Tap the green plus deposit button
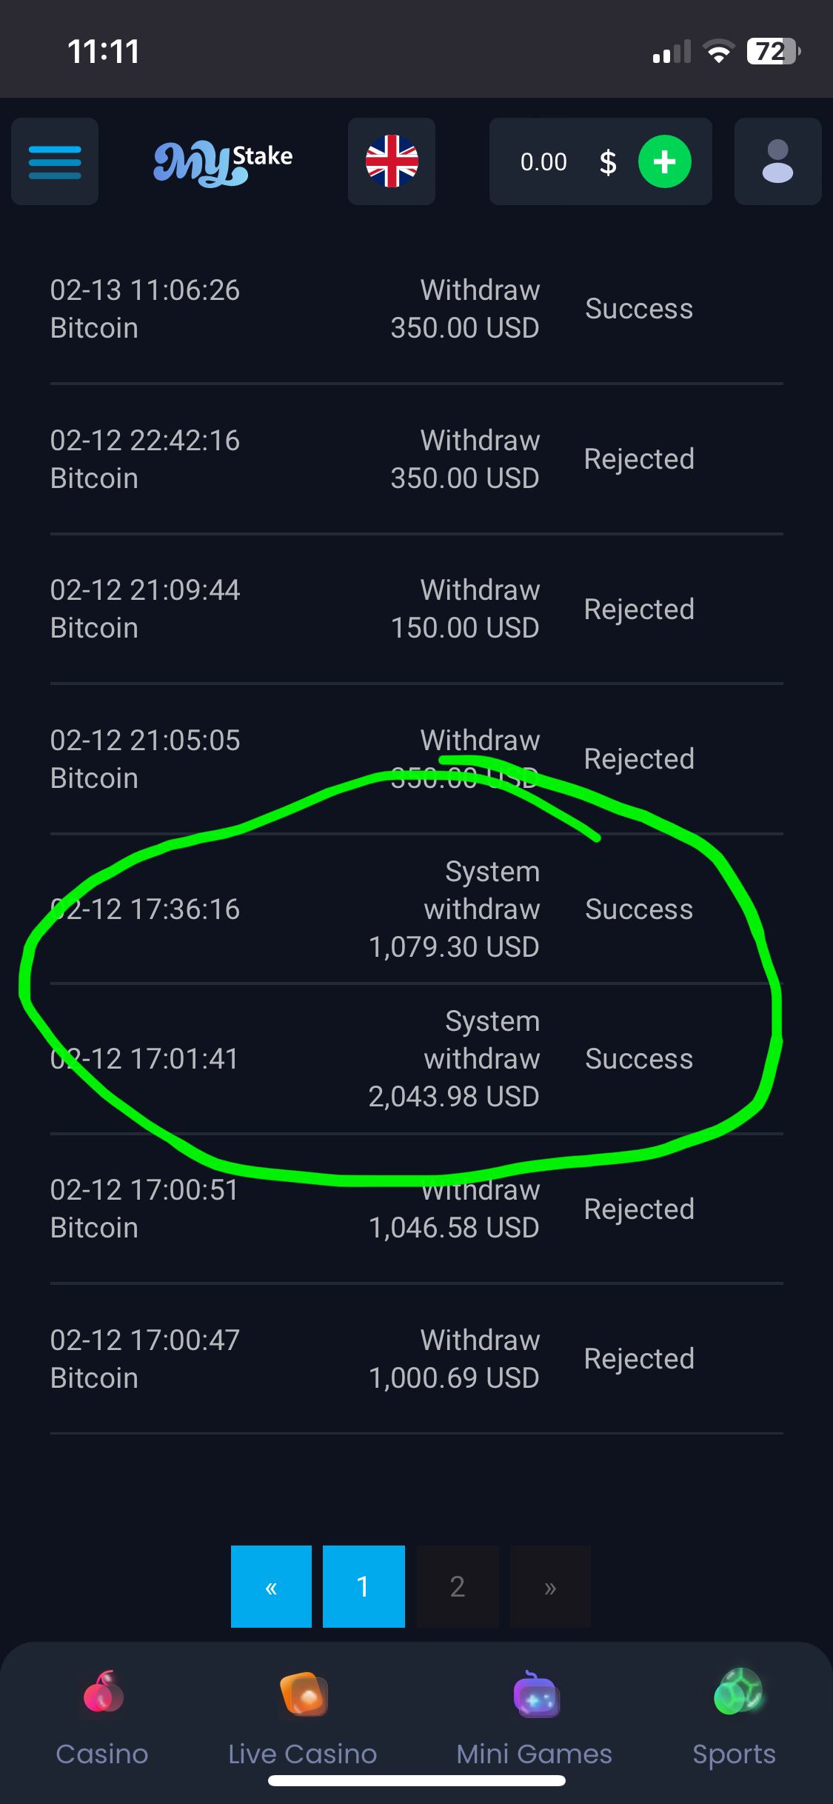 [x=664, y=161]
